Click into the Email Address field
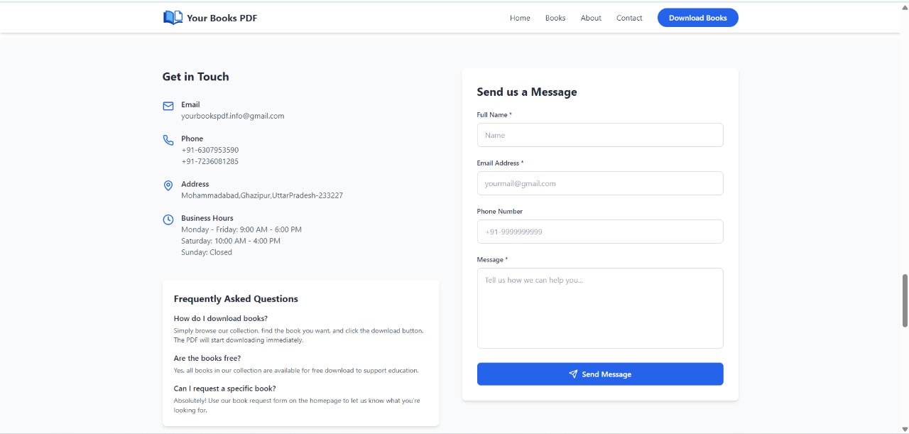909x434 pixels. (x=600, y=183)
